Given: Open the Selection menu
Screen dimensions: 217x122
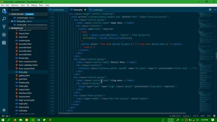Looking at the screenshot, I should (x=15, y=5).
